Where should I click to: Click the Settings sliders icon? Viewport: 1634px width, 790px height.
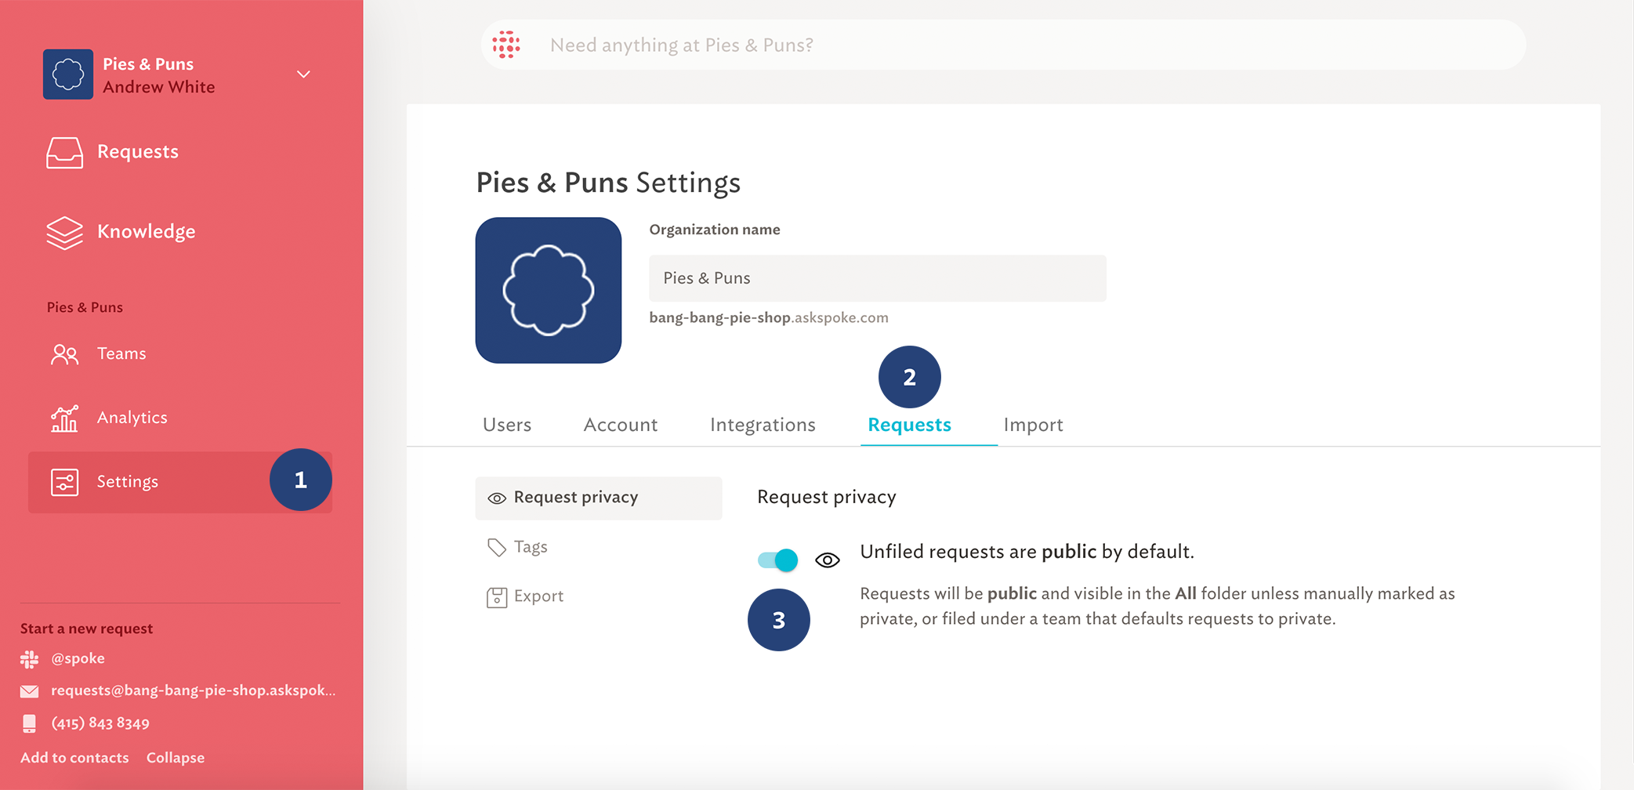point(64,482)
